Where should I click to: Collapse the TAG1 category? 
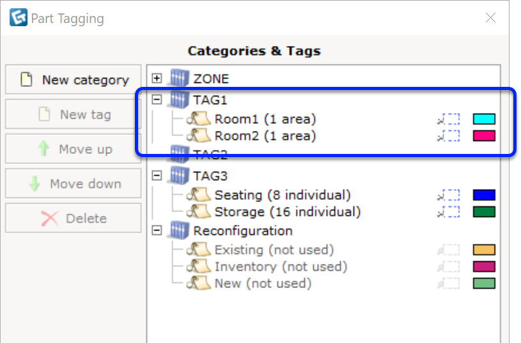(157, 99)
